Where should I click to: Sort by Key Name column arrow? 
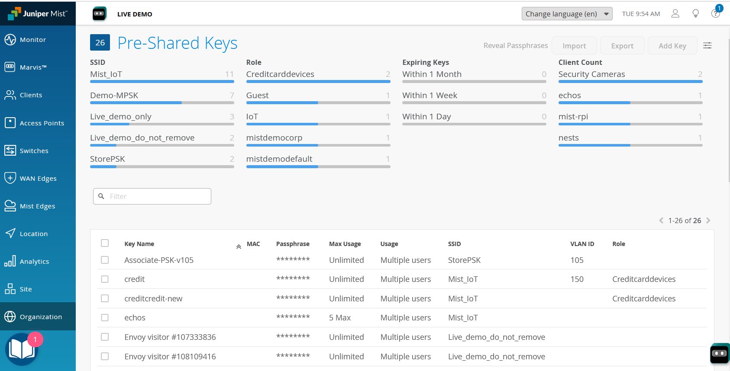[239, 246]
